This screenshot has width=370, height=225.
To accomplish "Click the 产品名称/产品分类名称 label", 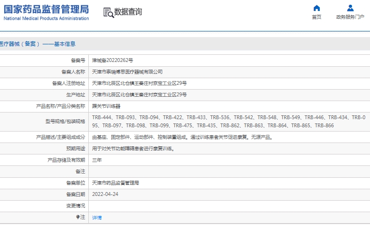I will click(61, 106).
